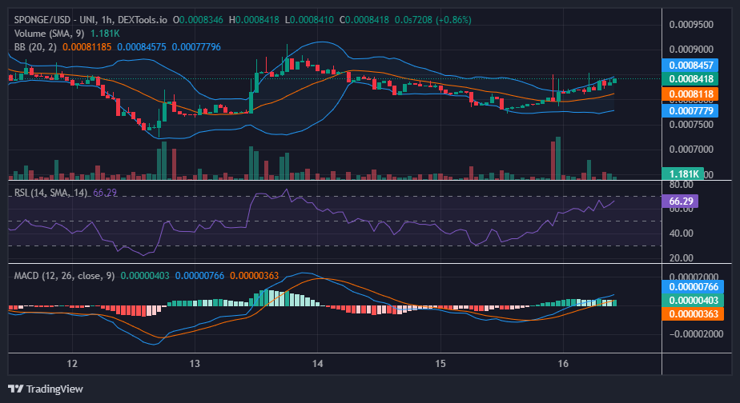The height and width of the screenshot is (403, 740).
Task: Click the purple 66.29 RSI value tag
Action: [x=680, y=201]
